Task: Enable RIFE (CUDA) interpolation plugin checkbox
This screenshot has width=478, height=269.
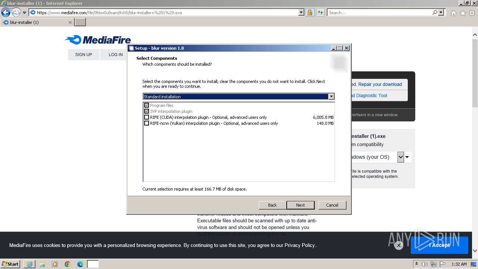Action: click(146, 117)
